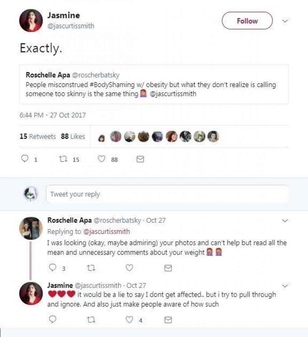
Task: Reply to Roschelle Apa's comment with 3 replies
Action: (x=53, y=268)
